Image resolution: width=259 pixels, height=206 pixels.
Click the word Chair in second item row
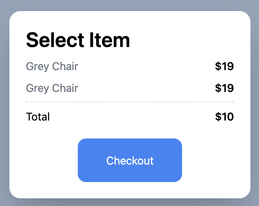pos(65,88)
